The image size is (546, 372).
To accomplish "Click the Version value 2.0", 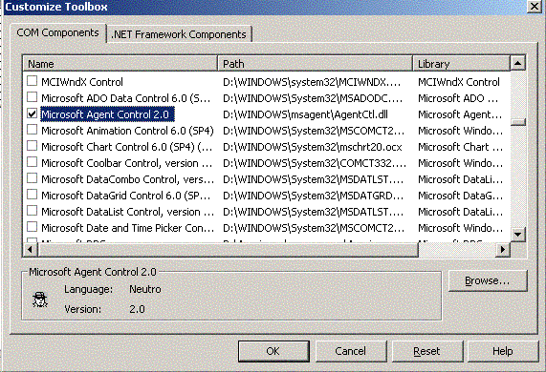I will pos(137,309).
